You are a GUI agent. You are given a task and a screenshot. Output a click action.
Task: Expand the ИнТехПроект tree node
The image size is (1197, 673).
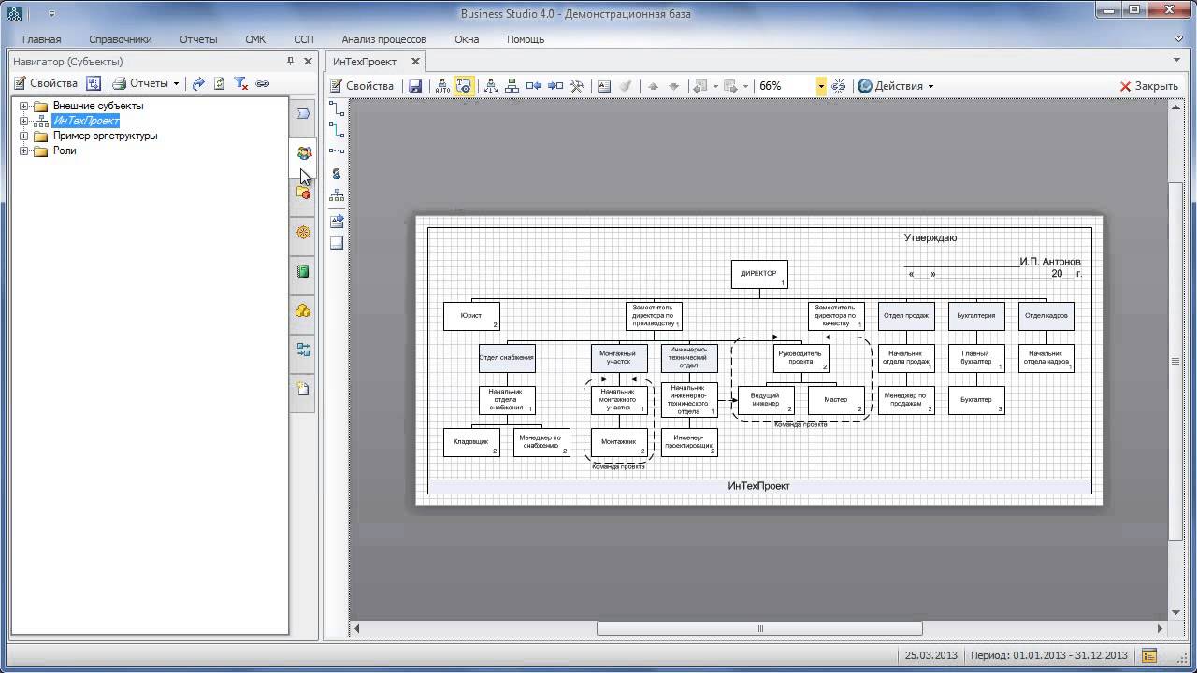(23, 121)
